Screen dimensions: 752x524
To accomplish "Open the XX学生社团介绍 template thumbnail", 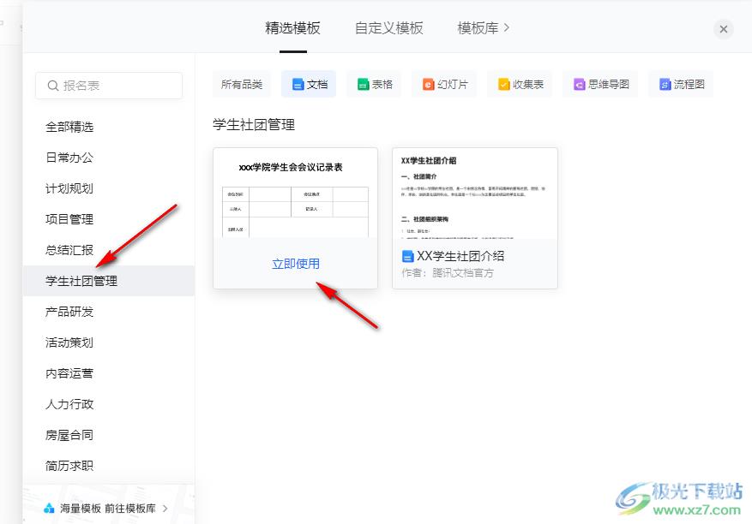I will [x=475, y=194].
